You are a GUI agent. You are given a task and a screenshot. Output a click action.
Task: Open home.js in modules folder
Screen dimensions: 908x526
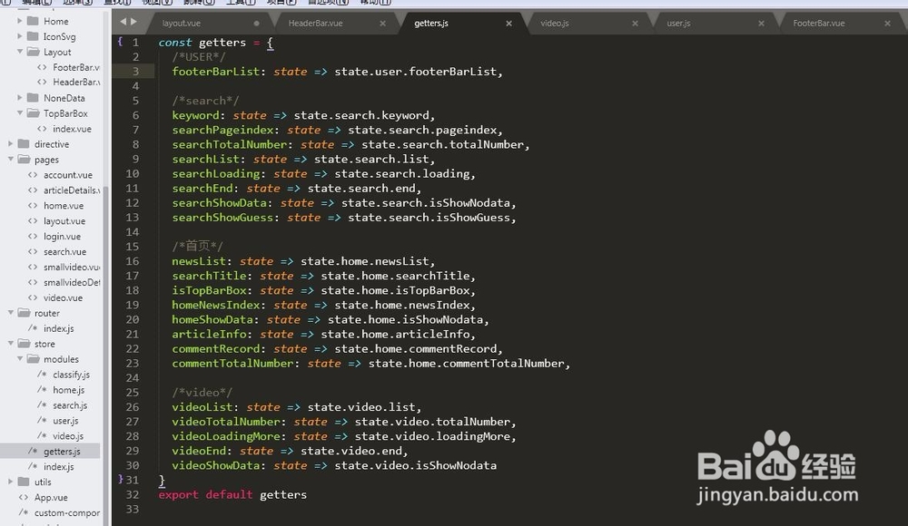click(x=68, y=389)
